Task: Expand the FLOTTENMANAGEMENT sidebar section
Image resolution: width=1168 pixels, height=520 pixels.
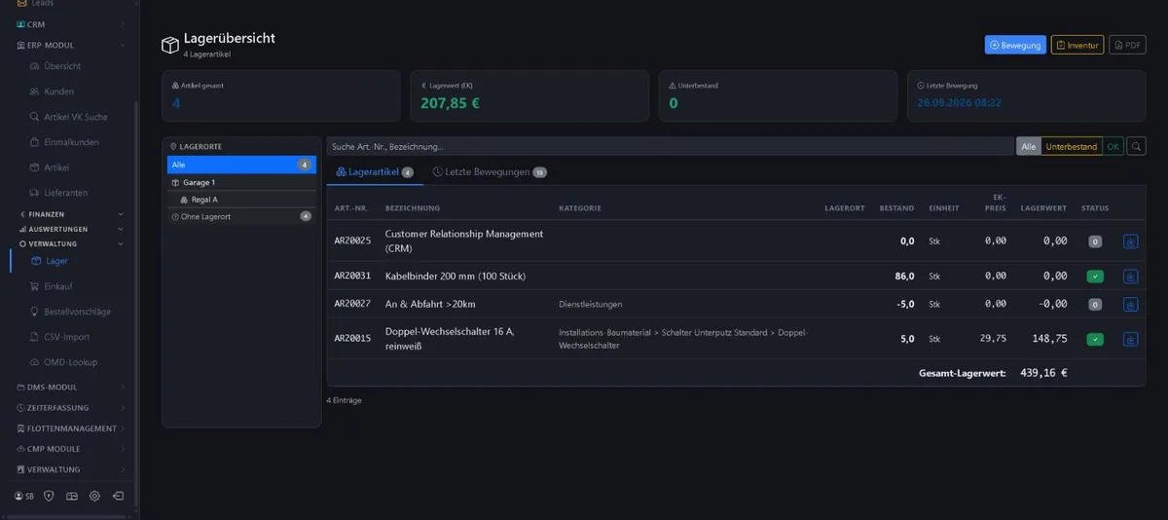Action: pyautogui.click(x=70, y=427)
